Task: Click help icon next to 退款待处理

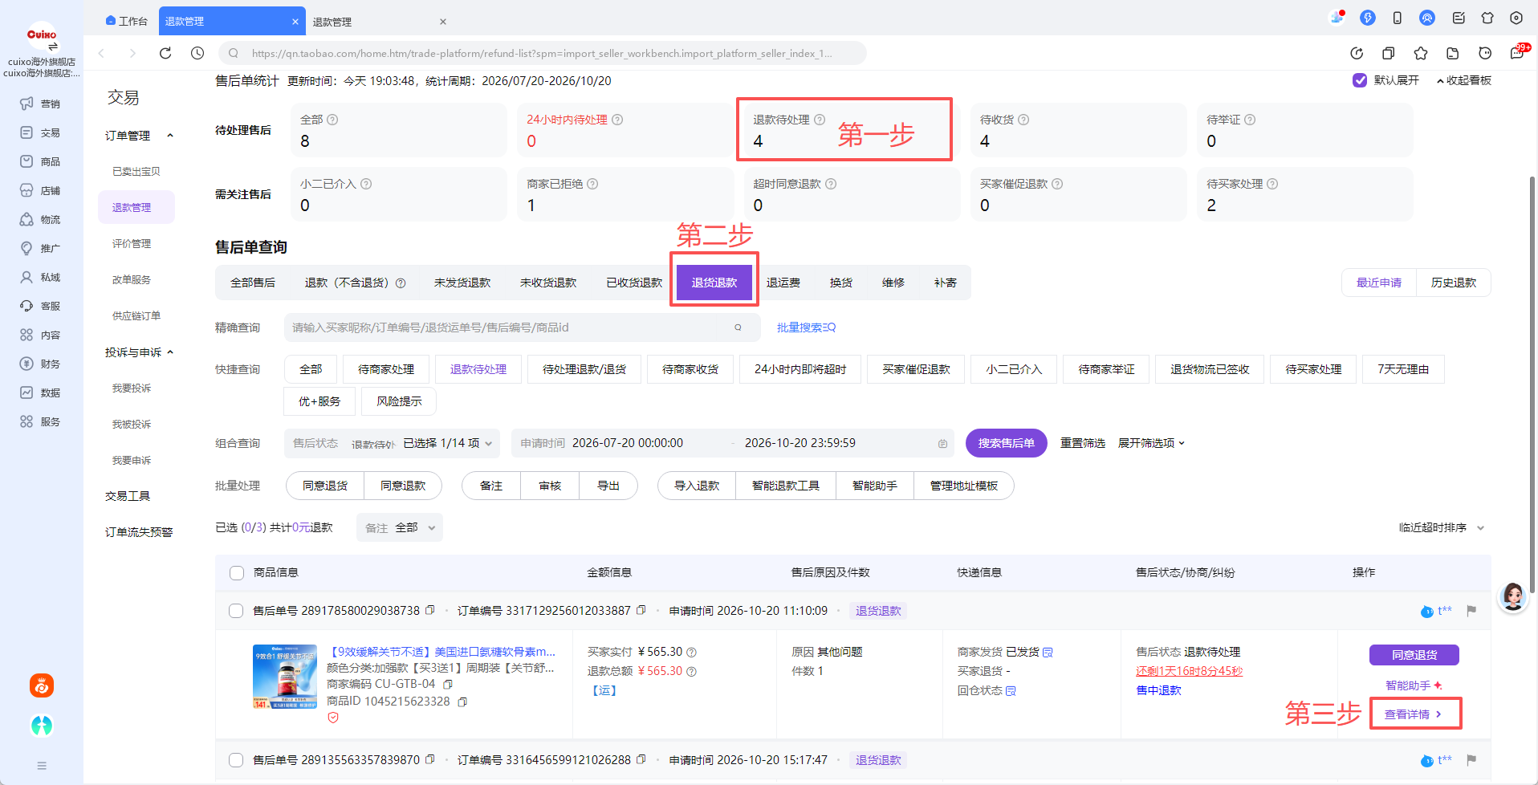Action: pos(820,120)
